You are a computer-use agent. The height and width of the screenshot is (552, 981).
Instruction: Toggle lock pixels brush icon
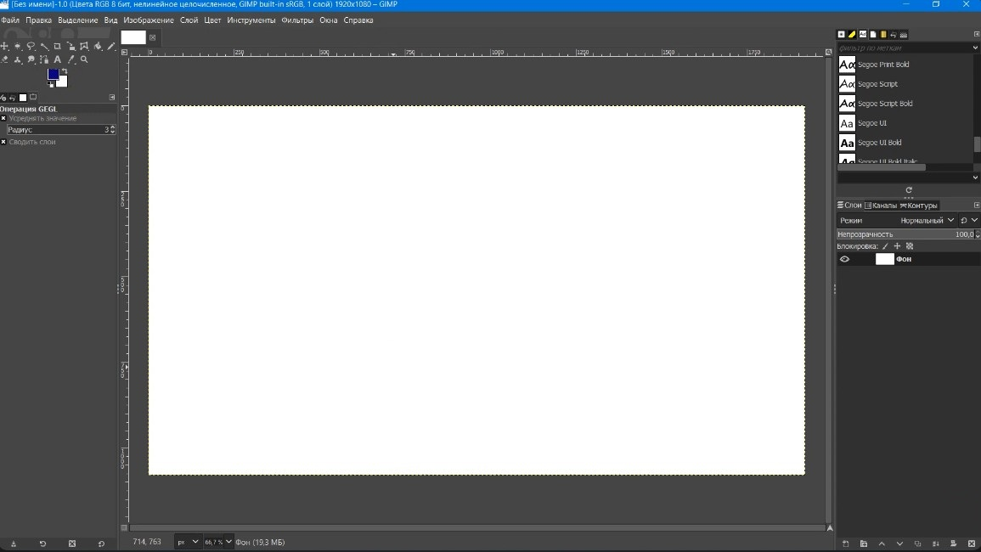(x=885, y=246)
